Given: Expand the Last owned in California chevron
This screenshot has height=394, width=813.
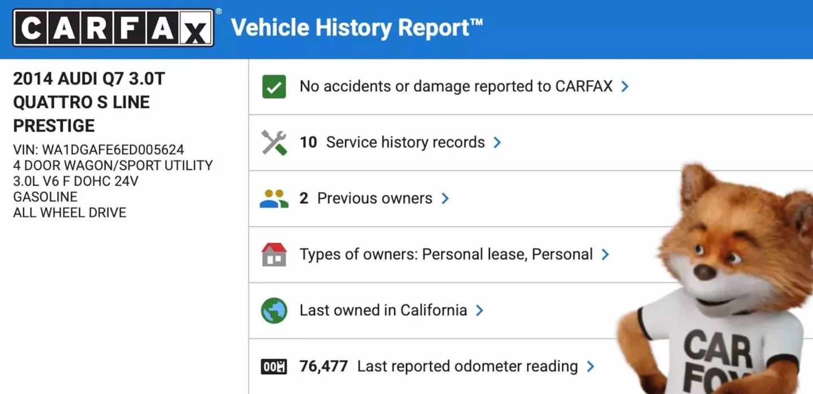Looking at the screenshot, I should coord(479,310).
